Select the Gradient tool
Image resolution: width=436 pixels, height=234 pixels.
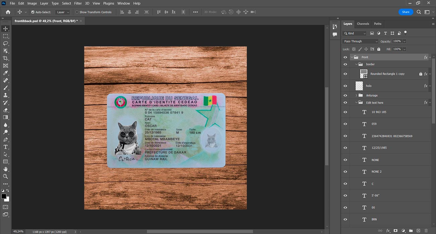[5, 117]
